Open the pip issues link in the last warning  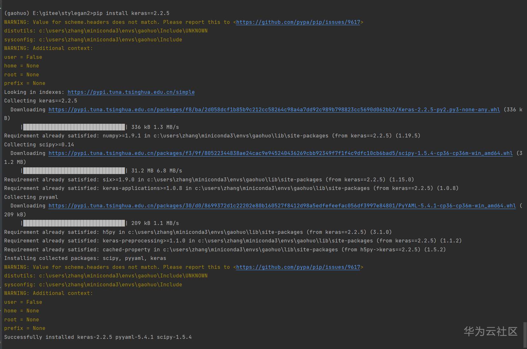tap(298, 267)
